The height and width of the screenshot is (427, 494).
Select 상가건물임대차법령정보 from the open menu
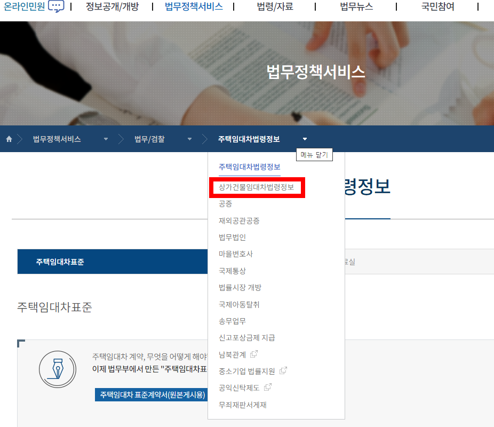(x=257, y=187)
